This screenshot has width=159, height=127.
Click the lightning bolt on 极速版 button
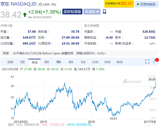click(x=98, y=12)
